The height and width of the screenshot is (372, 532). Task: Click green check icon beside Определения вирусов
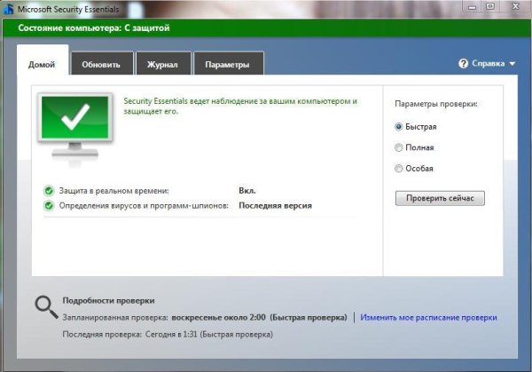click(49, 206)
